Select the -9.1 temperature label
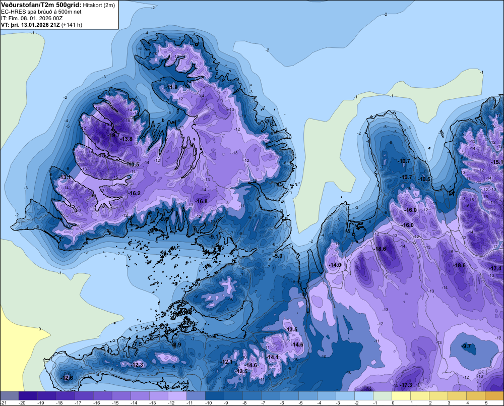The image size is (504, 406). 214,237
